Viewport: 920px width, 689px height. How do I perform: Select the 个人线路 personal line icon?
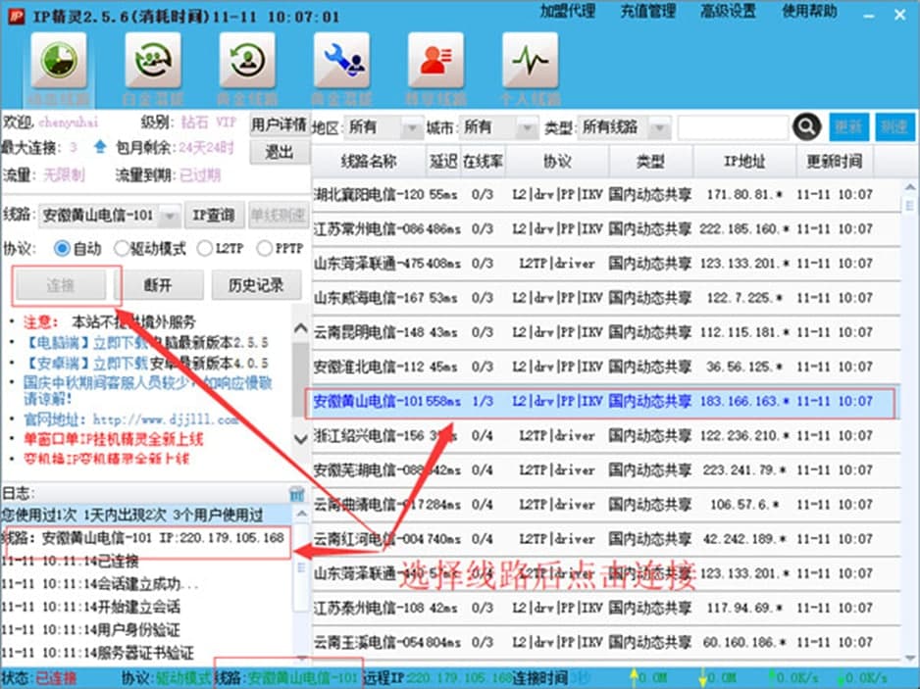tap(530, 64)
